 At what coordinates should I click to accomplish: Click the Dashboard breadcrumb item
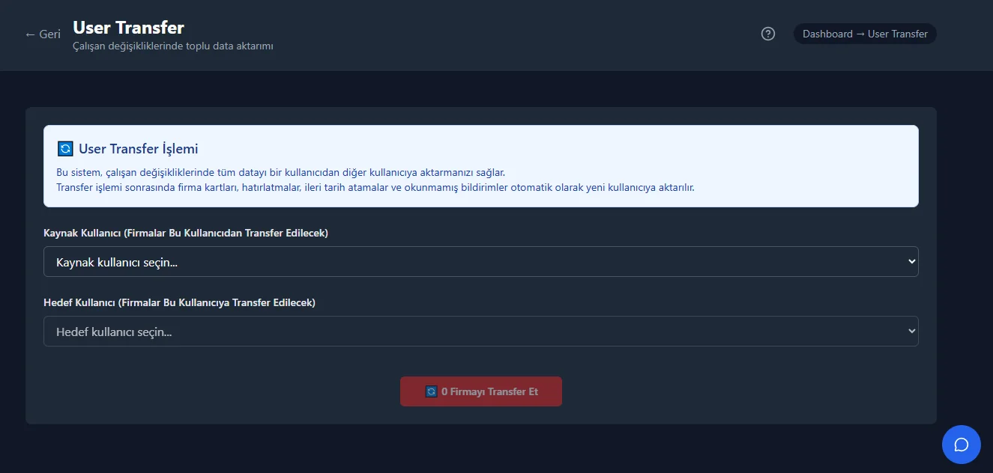tap(828, 33)
